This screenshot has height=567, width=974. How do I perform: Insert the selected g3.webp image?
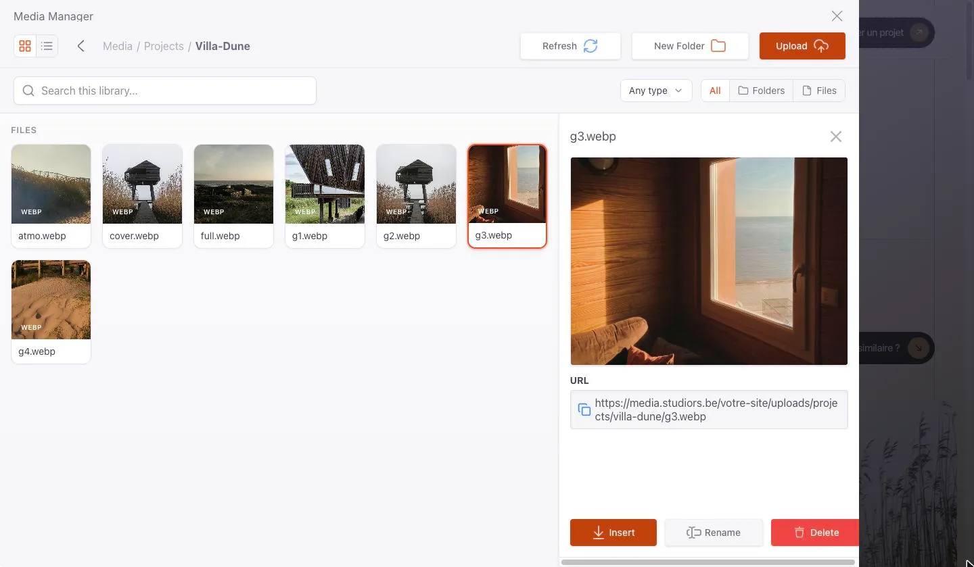tap(613, 533)
